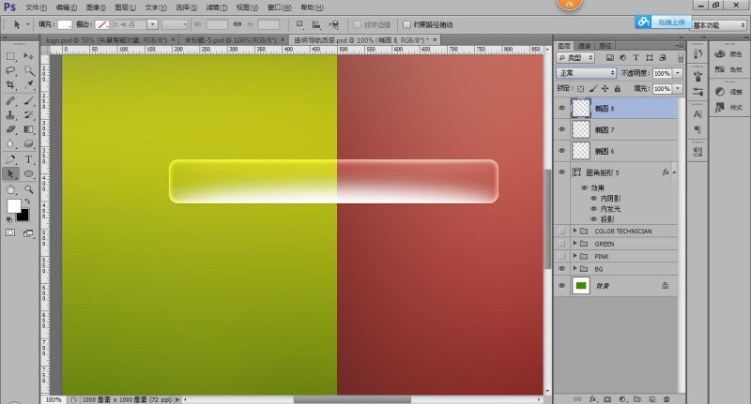The height and width of the screenshot is (404, 751).
Task: Create new group from panel bottom
Action: click(x=637, y=398)
